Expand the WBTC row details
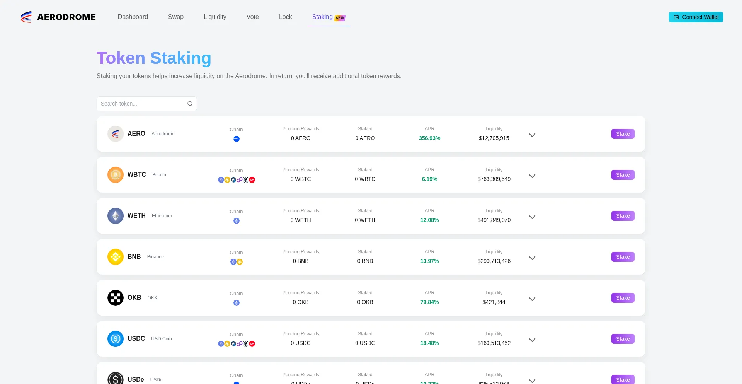742x384 pixels. (532, 176)
